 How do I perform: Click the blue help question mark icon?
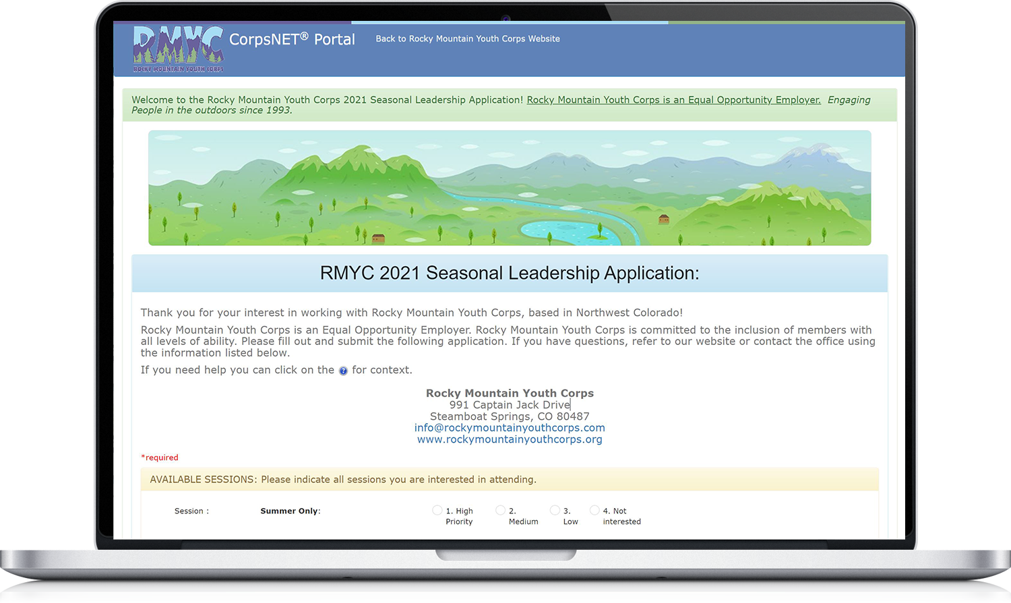click(x=343, y=371)
